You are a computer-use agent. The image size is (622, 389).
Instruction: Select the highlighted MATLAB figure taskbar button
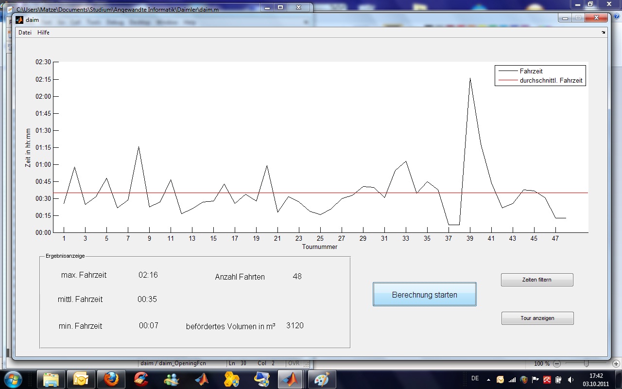[x=291, y=379]
